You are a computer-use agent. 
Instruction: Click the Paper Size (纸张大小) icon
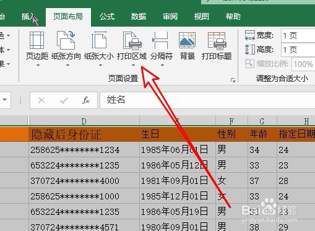coord(99,40)
